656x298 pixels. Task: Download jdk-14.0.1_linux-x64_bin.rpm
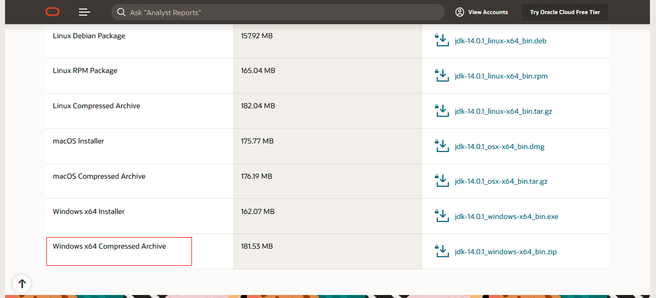[501, 76]
